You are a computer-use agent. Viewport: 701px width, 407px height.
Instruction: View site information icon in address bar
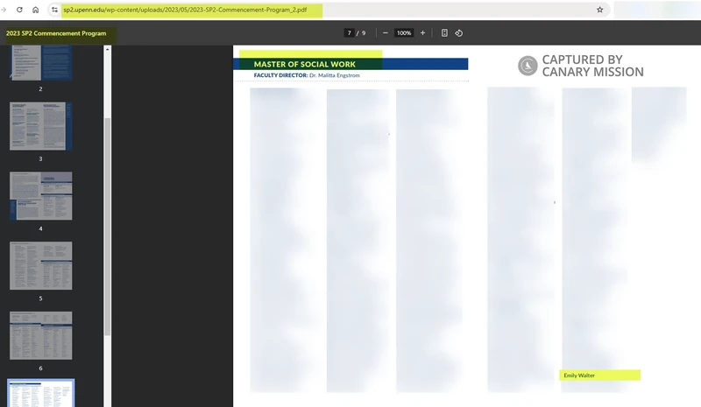tap(53, 10)
